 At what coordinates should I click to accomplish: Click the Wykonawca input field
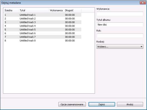pos(120,14)
